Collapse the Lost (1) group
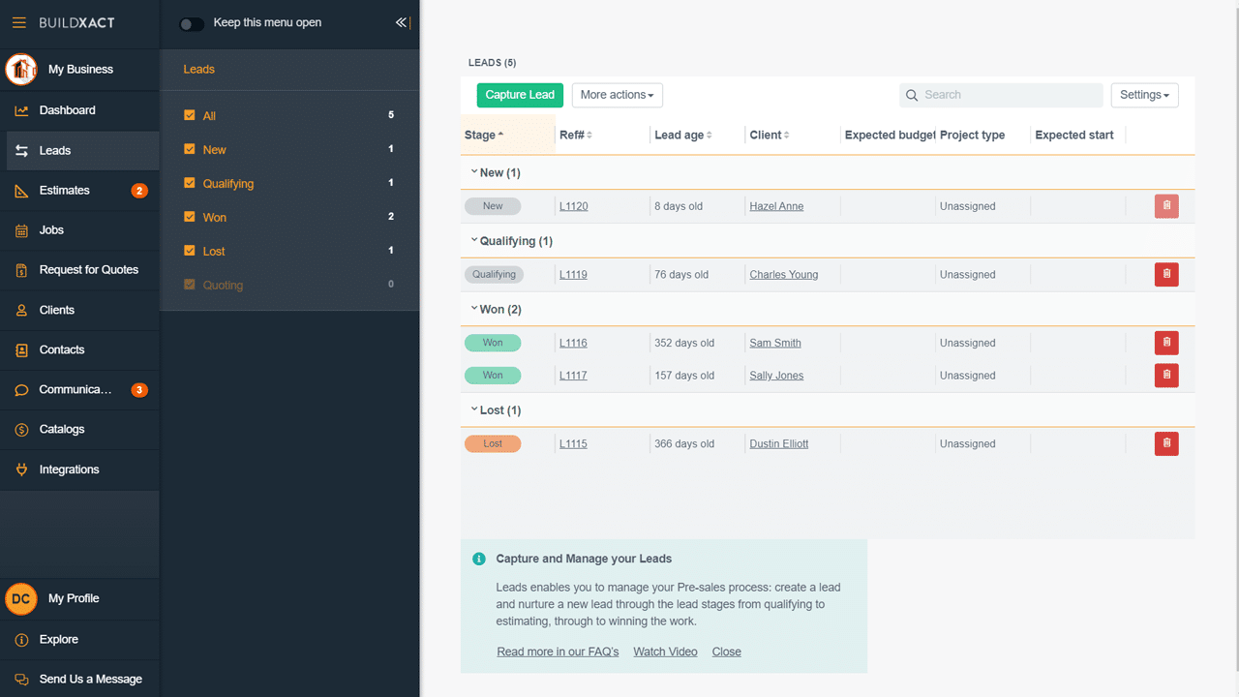 [474, 409]
